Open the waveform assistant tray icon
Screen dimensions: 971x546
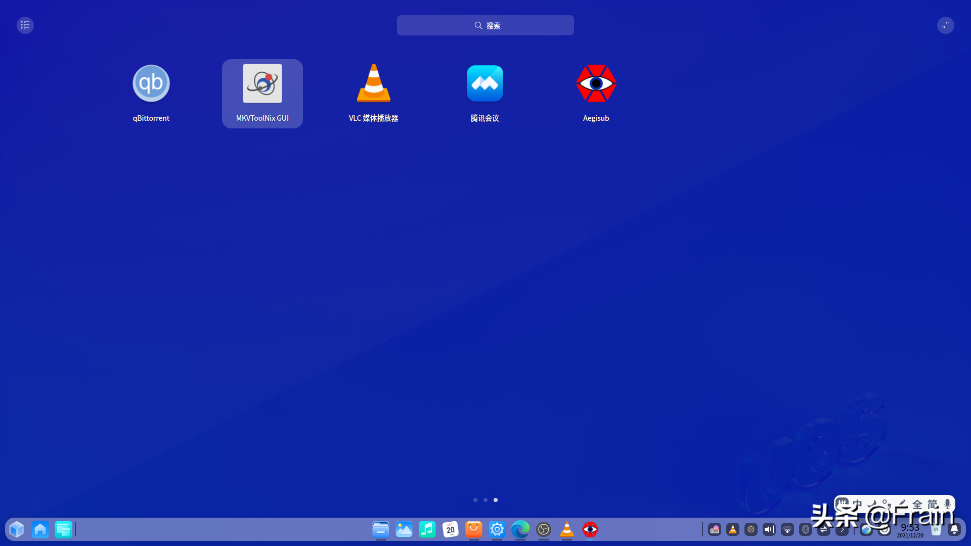[866, 529]
